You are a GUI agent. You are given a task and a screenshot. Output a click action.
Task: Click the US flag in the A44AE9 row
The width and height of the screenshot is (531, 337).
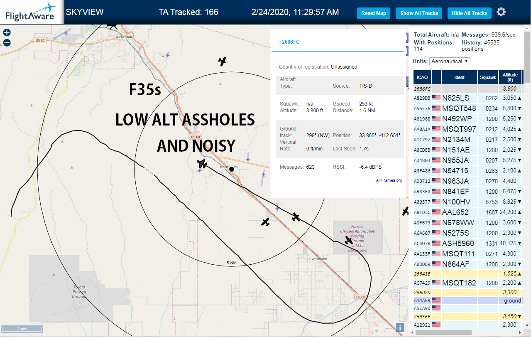pyautogui.click(x=436, y=300)
